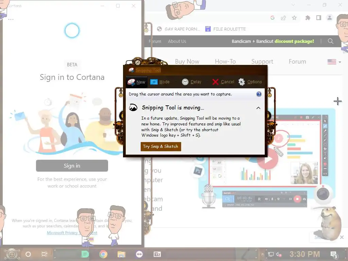
Task: Click Try Snip & Sketch button
Action: click(x=161, y=146)
